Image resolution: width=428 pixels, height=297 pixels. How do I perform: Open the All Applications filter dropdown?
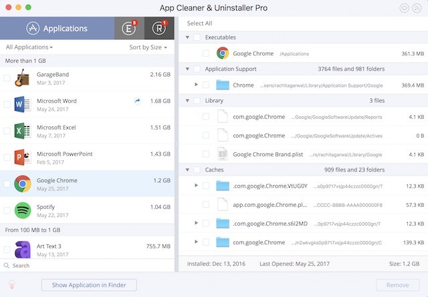tap(29, 47)
